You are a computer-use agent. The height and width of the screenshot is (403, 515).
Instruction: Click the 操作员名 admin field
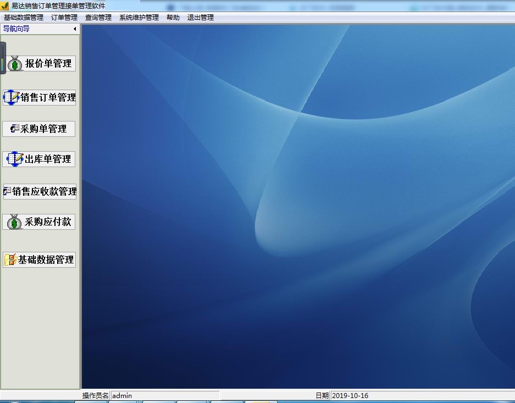point(165,395)
